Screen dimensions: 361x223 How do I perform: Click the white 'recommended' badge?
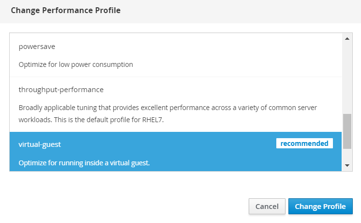point(304,143)
